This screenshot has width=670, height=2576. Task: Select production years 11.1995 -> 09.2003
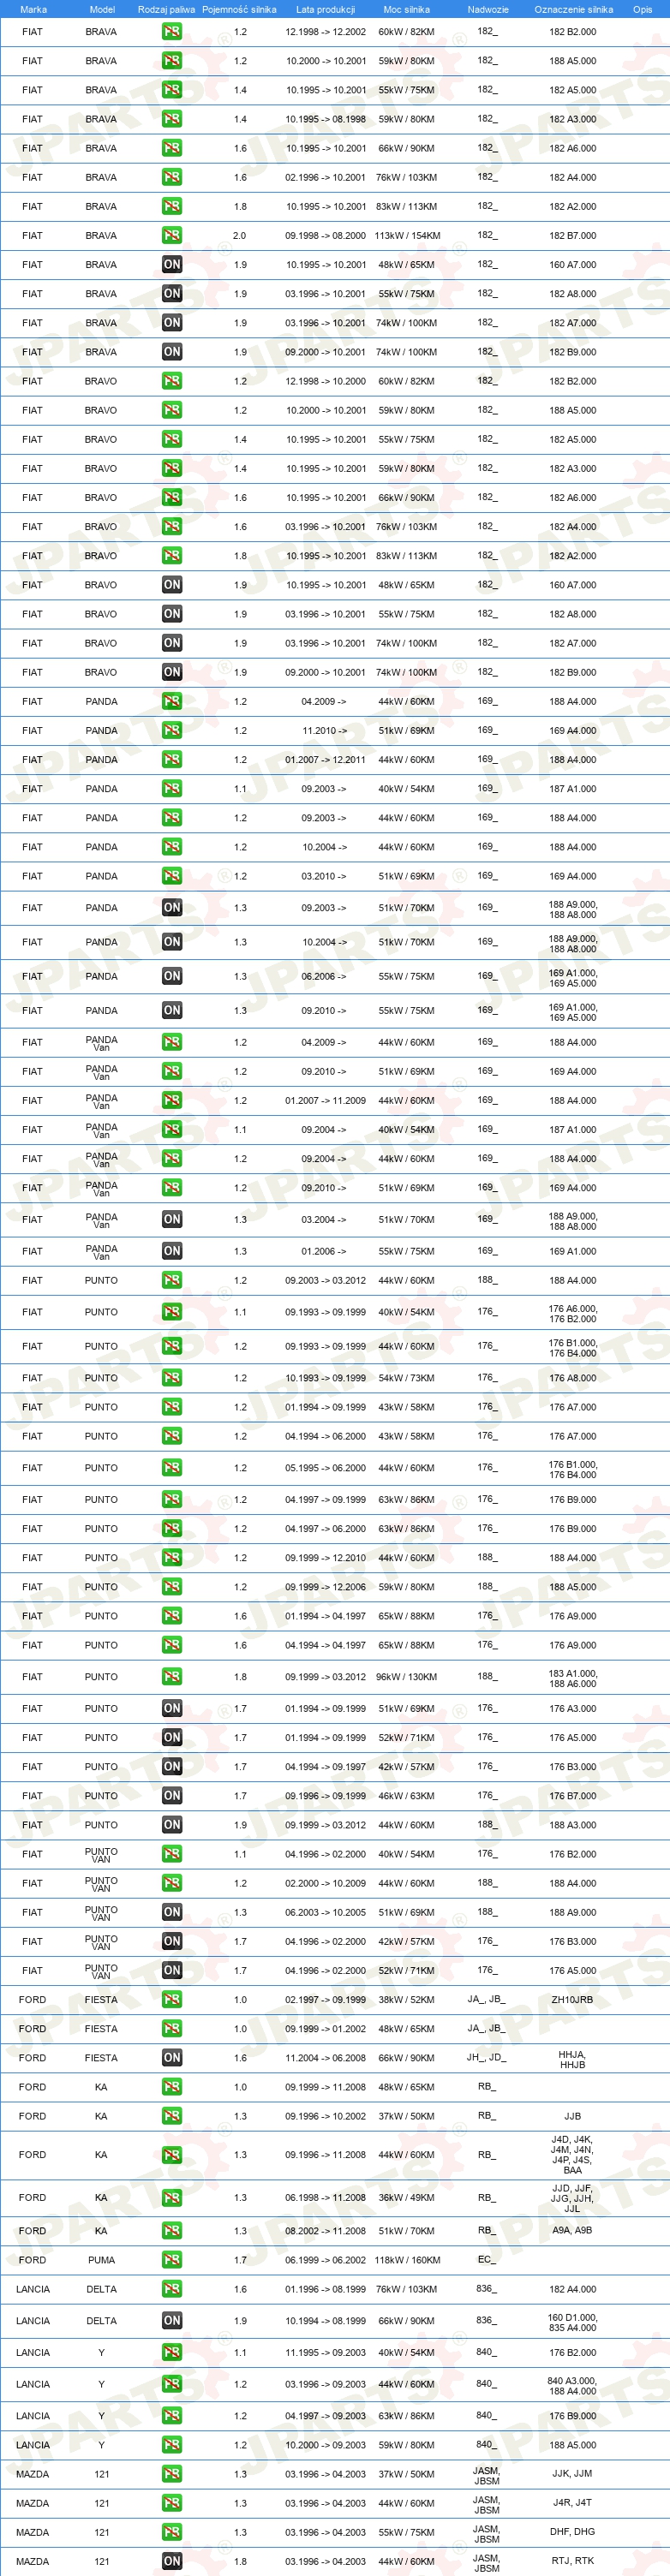click(x=325, y=2352)
